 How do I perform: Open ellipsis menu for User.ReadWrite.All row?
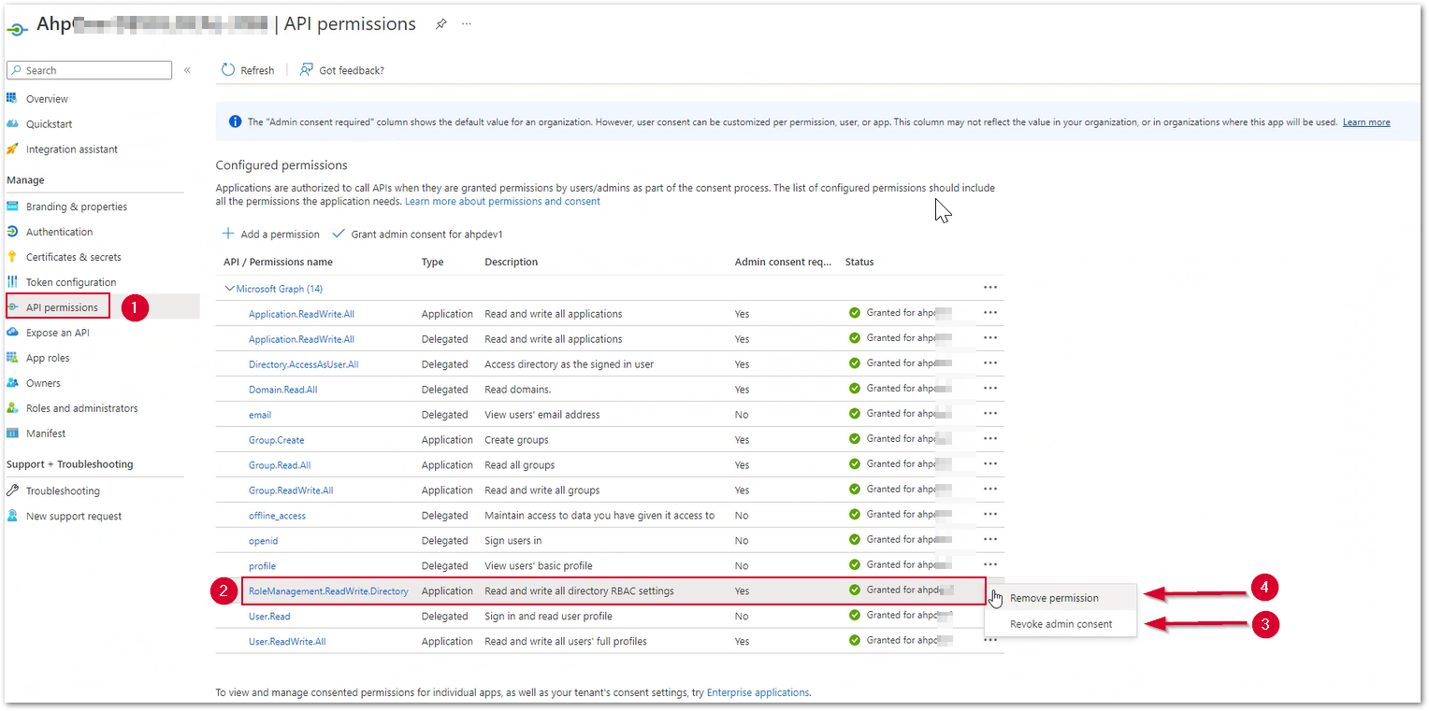click(x=990, y=640)
